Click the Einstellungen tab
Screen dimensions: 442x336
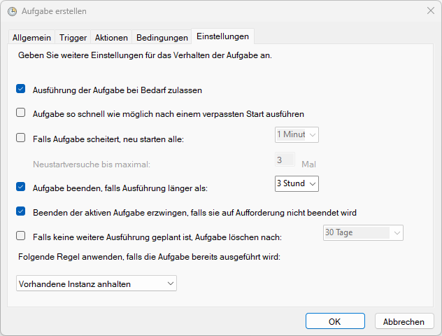(x=222, y=36)
